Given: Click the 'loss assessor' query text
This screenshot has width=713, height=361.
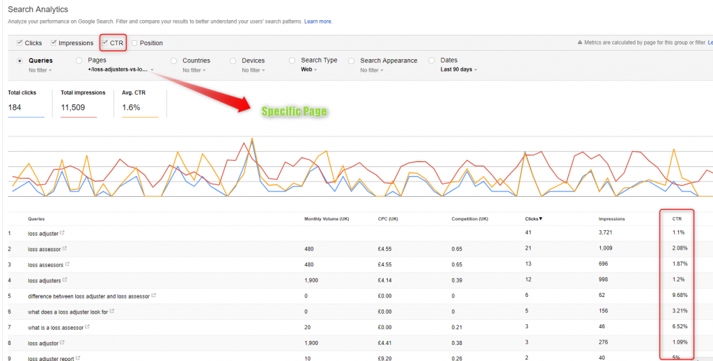Looking at the screenshot, I should tap(44, 249).
